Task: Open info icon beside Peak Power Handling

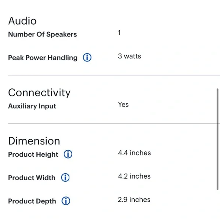Action: 87,57
